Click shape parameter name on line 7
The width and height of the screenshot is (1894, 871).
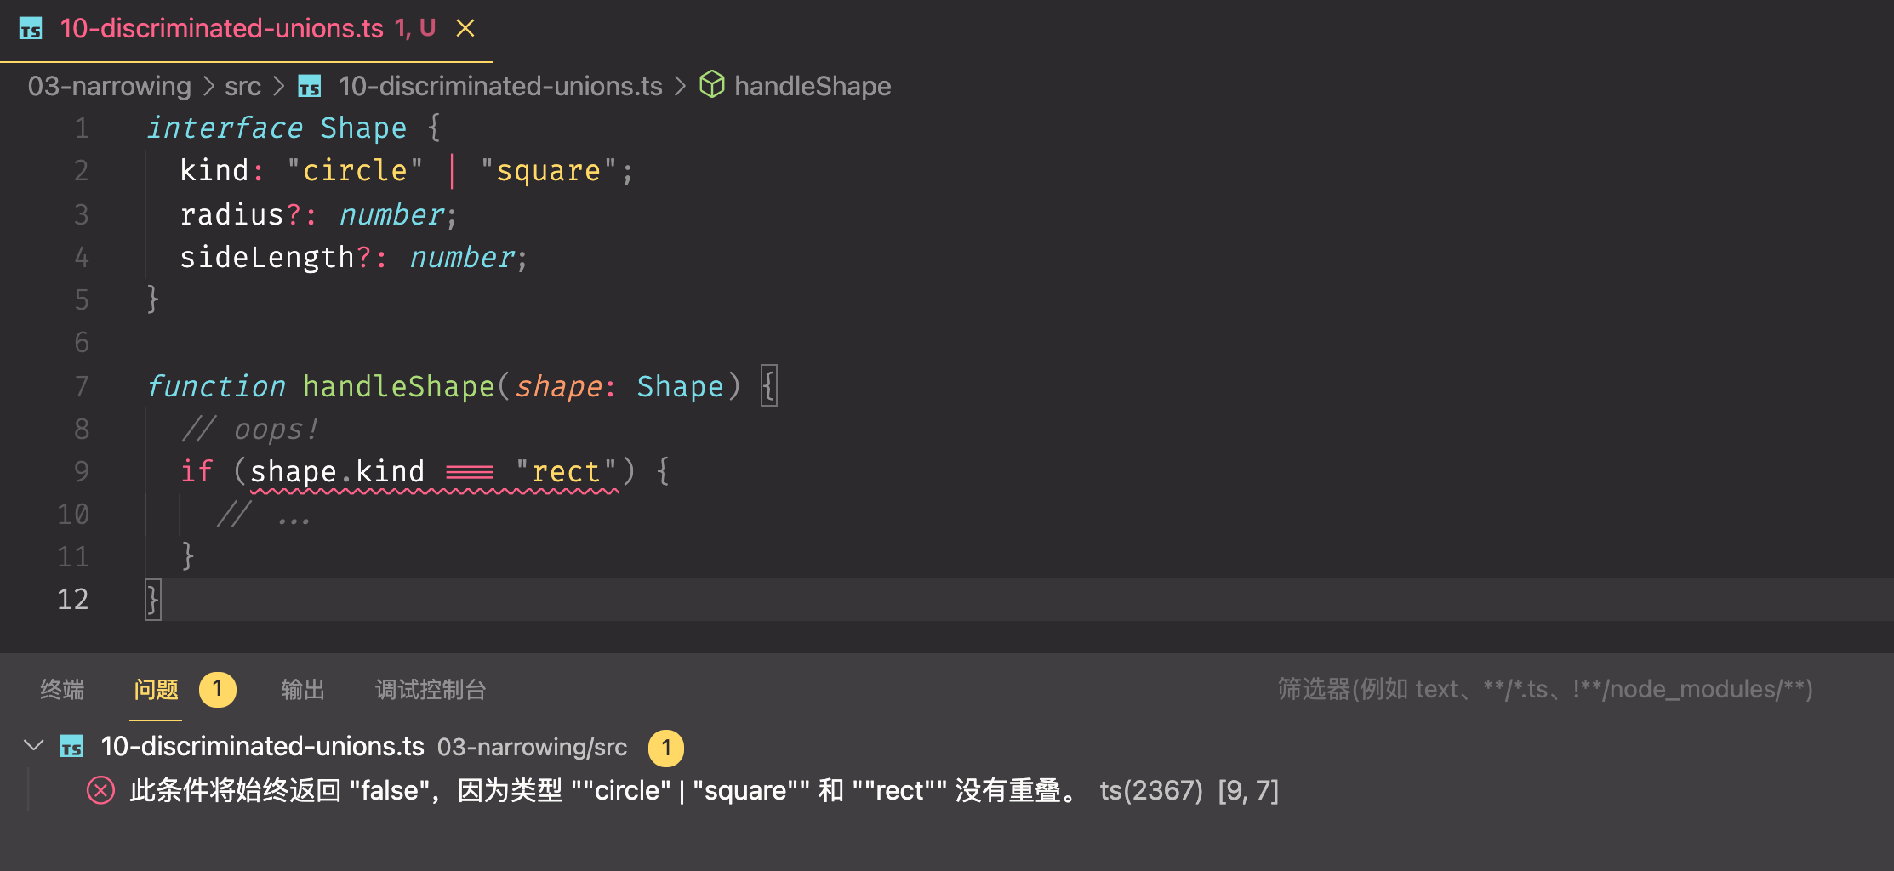point(559,386)
